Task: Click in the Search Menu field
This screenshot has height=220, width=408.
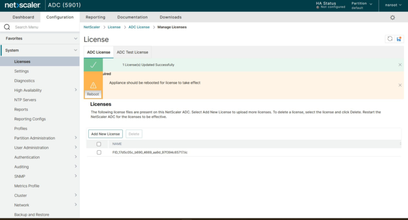Action: 44,27
